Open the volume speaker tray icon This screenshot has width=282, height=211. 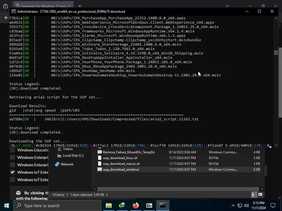[246, 206]
